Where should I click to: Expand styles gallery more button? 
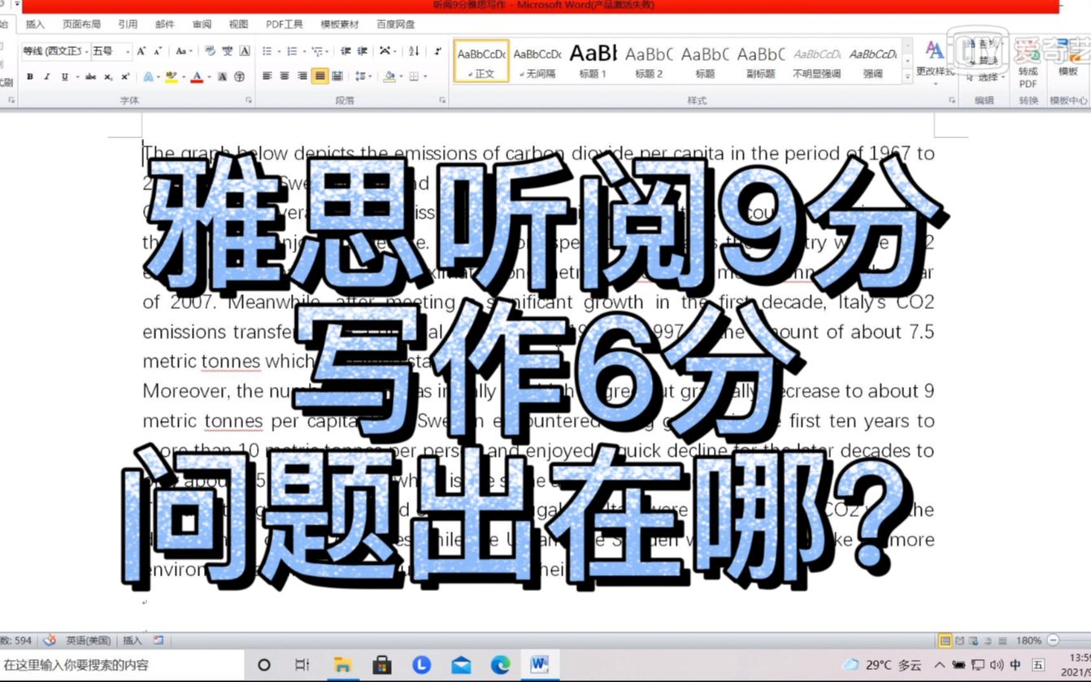[x=907, y=77]
